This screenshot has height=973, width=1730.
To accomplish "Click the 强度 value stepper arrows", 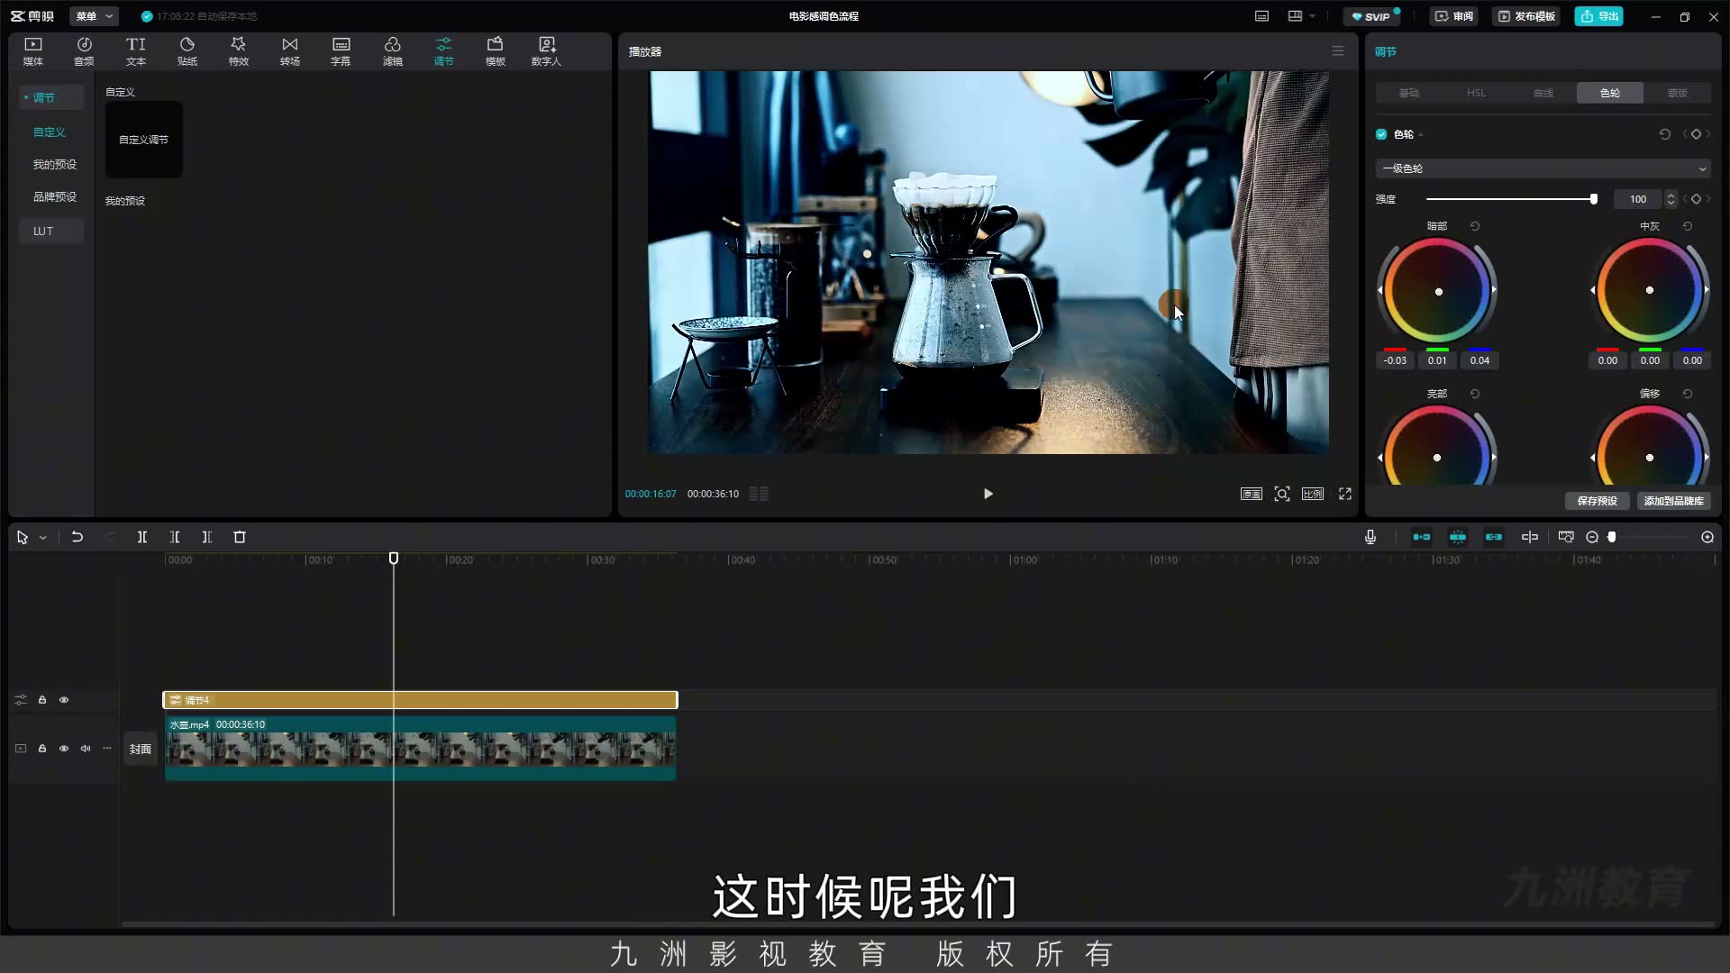I will pos(1671,199).
